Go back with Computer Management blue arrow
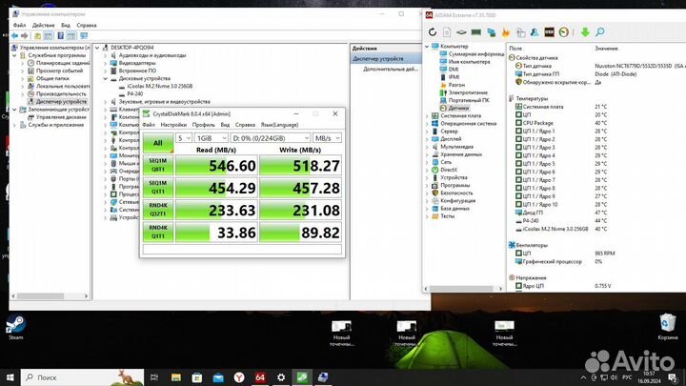 pyautogui.click(x=15, y=36)
